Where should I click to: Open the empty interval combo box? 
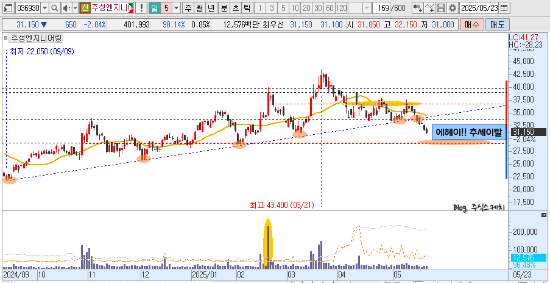[359, 8]
